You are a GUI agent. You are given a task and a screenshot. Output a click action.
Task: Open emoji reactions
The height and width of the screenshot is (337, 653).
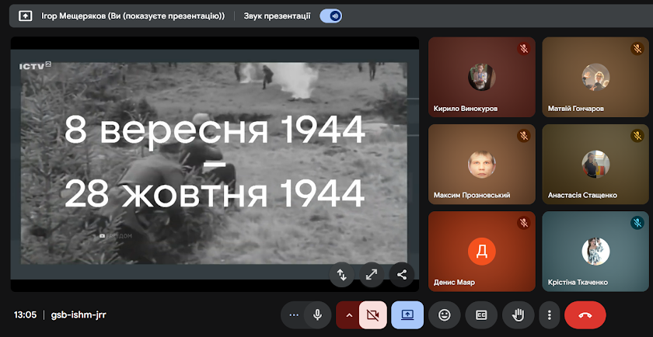tap(445, 314)
